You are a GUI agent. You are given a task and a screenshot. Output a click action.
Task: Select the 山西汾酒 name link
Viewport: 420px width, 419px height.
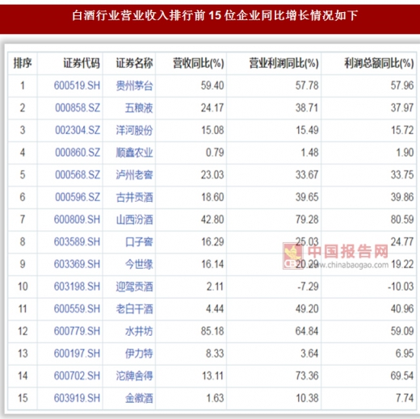coord(134,220)
